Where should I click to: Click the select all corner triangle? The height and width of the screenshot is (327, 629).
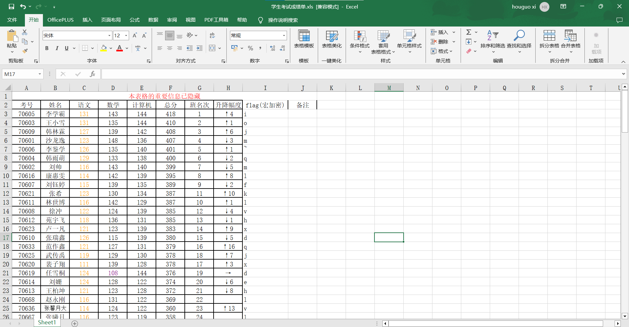click(x=8, y=88)
